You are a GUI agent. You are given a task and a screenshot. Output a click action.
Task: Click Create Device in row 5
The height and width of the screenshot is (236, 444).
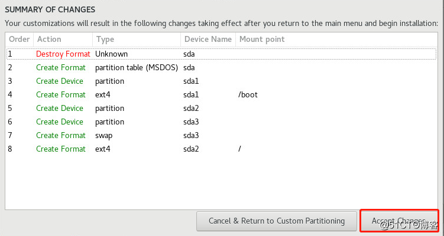point(60,108)
